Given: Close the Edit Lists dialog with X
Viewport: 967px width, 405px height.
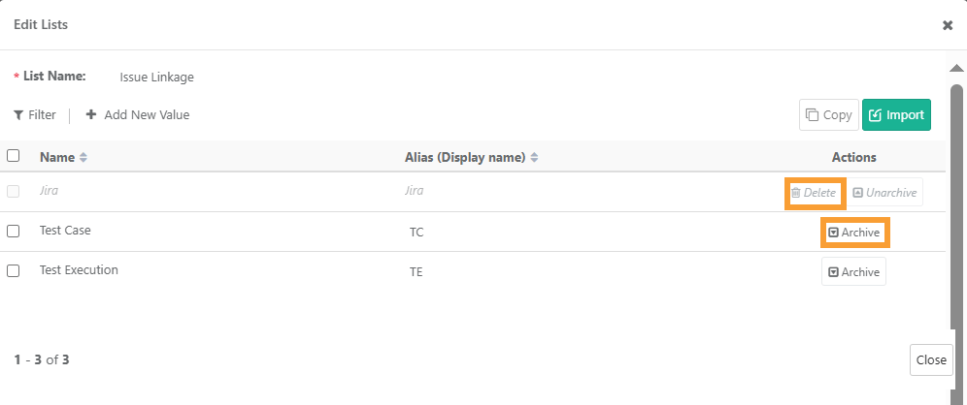Looking at the screenshot, I should 948,25.
